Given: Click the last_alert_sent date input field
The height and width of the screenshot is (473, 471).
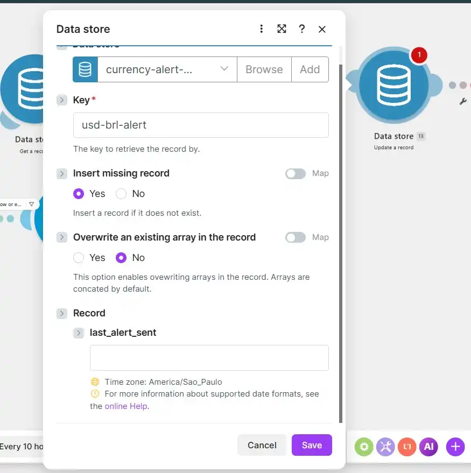Looking at the screenshot, I should point(209,358).
